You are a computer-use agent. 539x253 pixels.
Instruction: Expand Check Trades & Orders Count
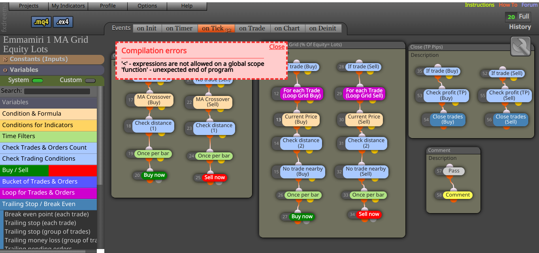[48, 148]
